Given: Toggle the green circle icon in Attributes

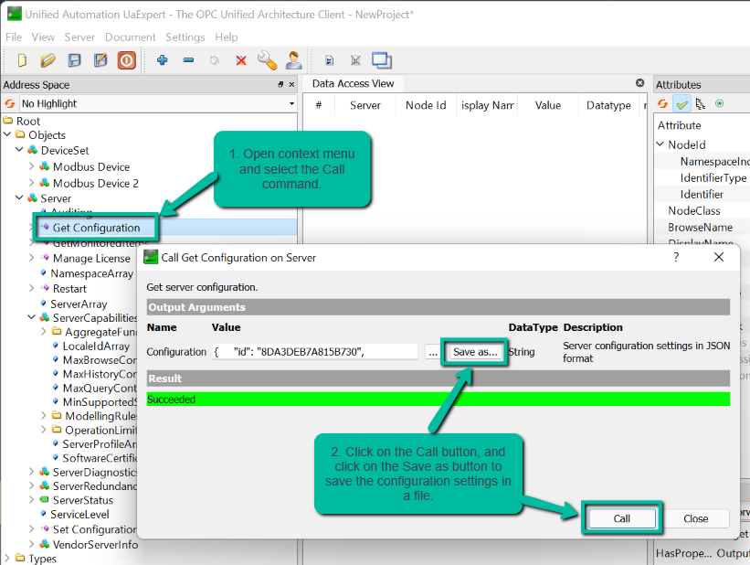Looking at the screenshot, I should [719, 104].
